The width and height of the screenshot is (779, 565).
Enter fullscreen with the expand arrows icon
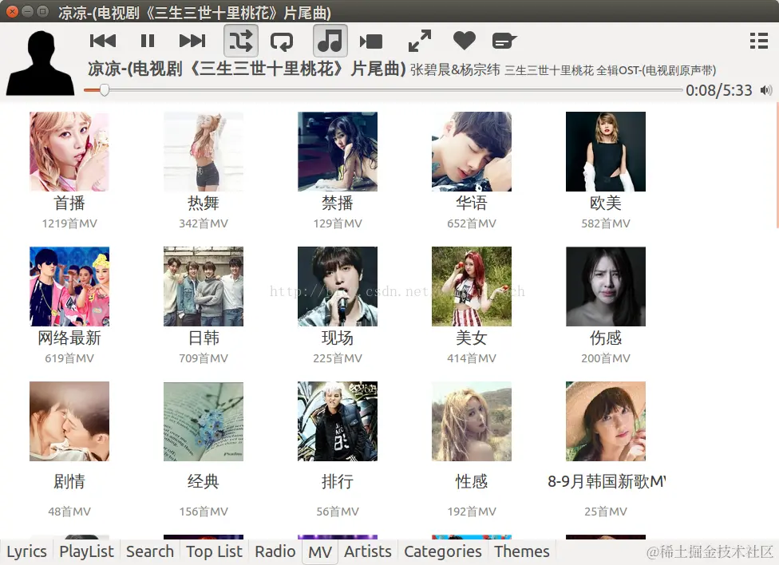(420, 41)
